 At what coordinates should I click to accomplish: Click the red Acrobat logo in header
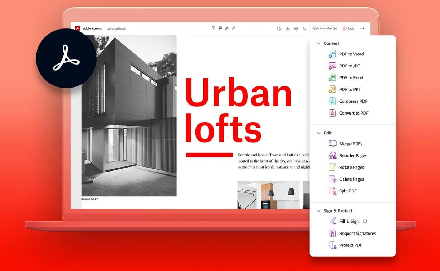[x=77, y=28]
